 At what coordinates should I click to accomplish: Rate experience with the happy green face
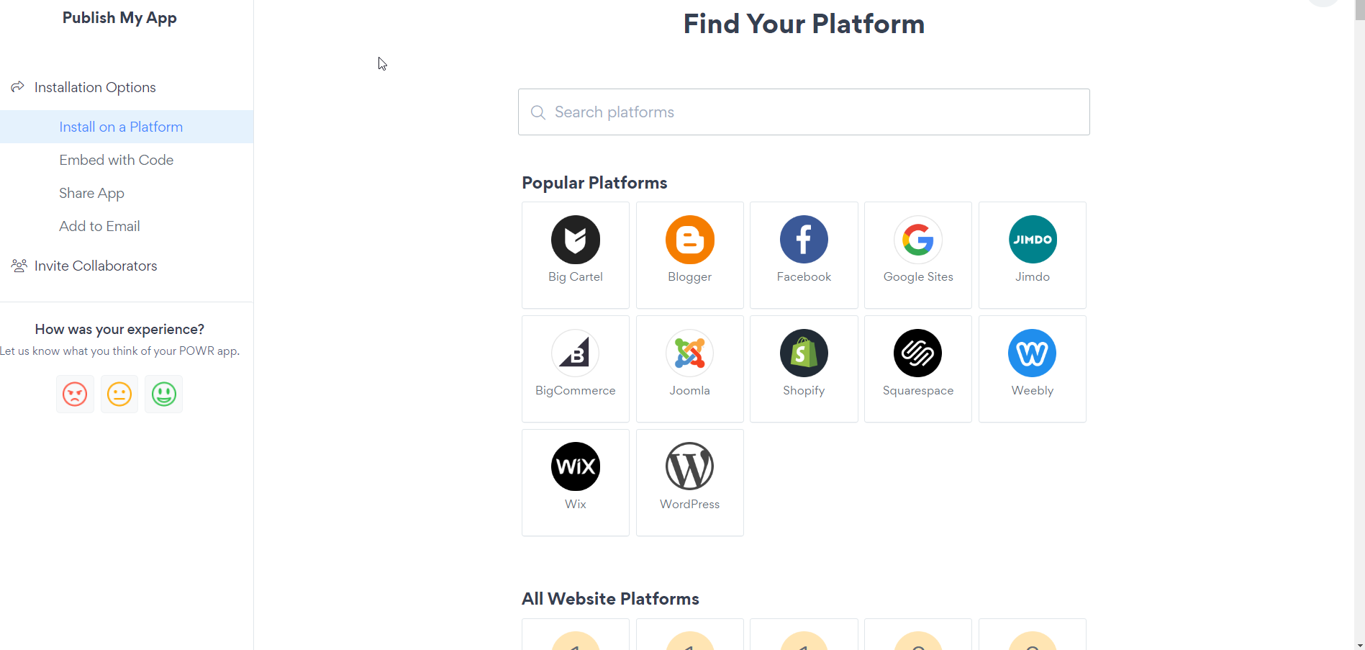pos(164,394)
